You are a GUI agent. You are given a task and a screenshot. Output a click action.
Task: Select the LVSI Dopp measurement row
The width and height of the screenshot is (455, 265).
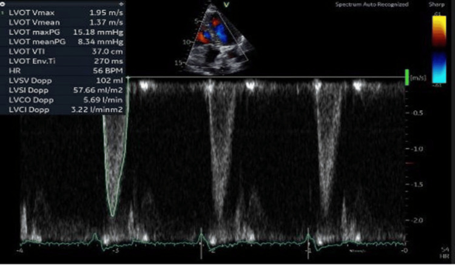pos(62,90)
